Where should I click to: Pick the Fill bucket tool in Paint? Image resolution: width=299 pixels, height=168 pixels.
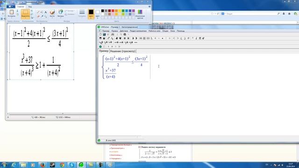tap(42, 12)
